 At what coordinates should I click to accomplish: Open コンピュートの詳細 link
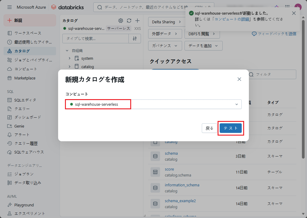233,19
